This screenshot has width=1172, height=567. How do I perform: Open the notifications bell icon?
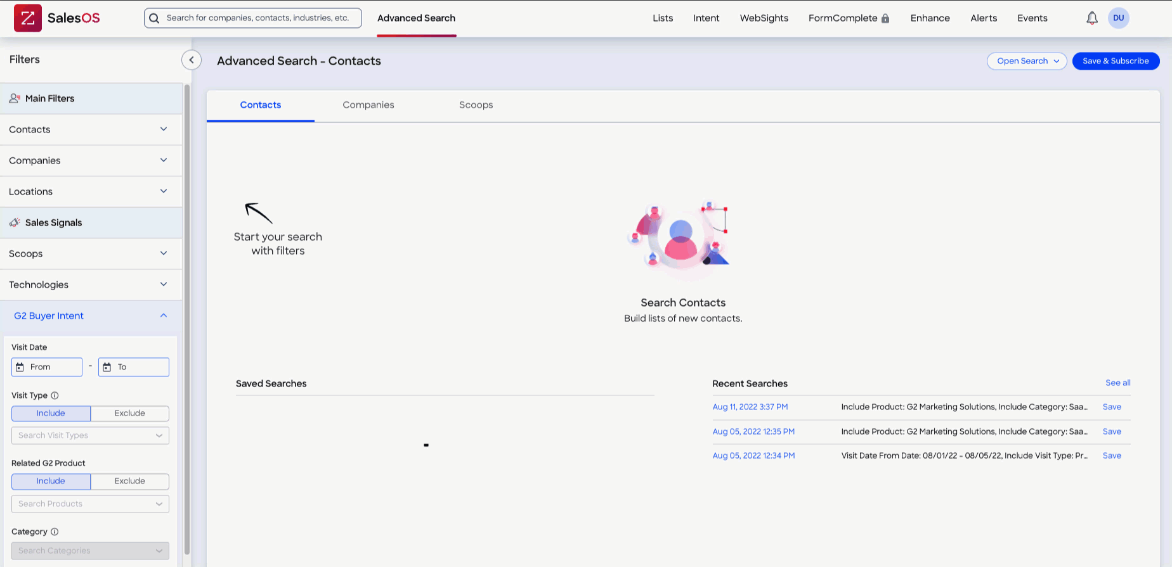(x=1091, y=18)
